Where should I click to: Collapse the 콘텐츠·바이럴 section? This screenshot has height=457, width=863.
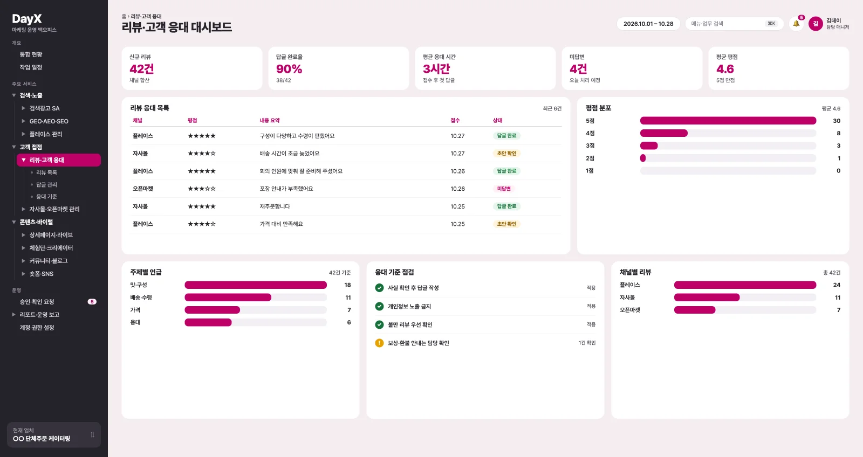coord(14,222)
